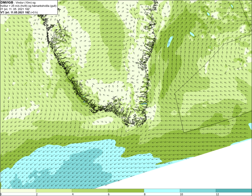
Task: Click the 'Vindur (10m) og' label
Action: pos(25,3)
